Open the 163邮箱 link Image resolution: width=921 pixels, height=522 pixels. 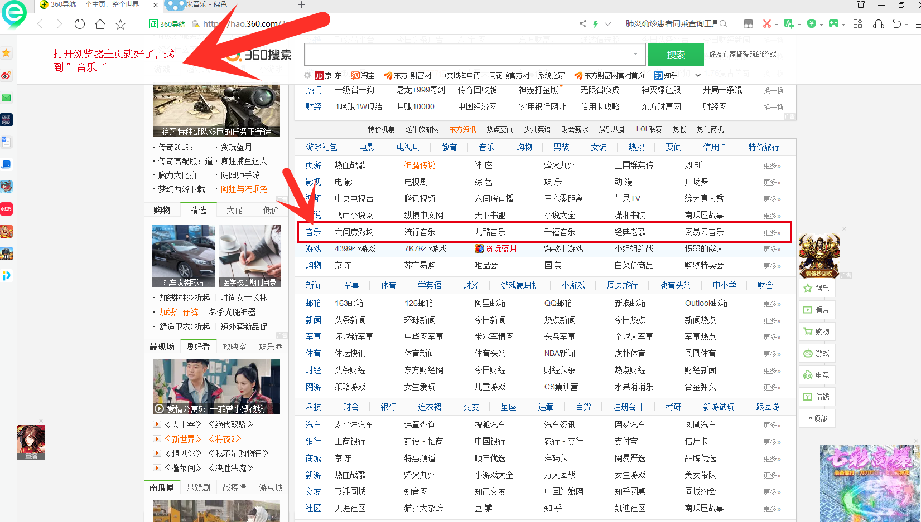(349, 303)
